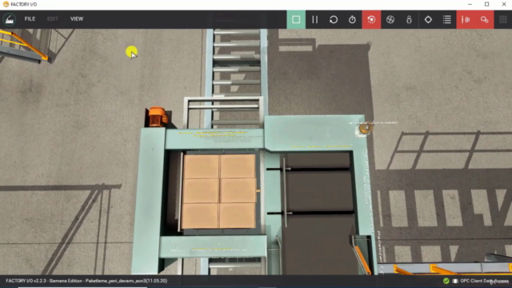
Task: Switch to the Fly camera icon
Action: pyautogui.click(x=390, y=19)
